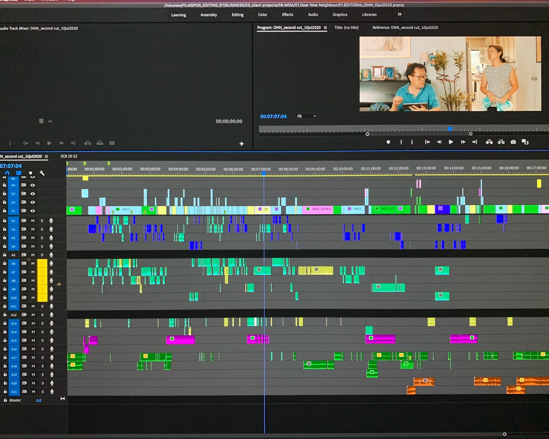Switch to the Color workspace tab
This screenshot has height=439, width=549.
click(262, 15)
